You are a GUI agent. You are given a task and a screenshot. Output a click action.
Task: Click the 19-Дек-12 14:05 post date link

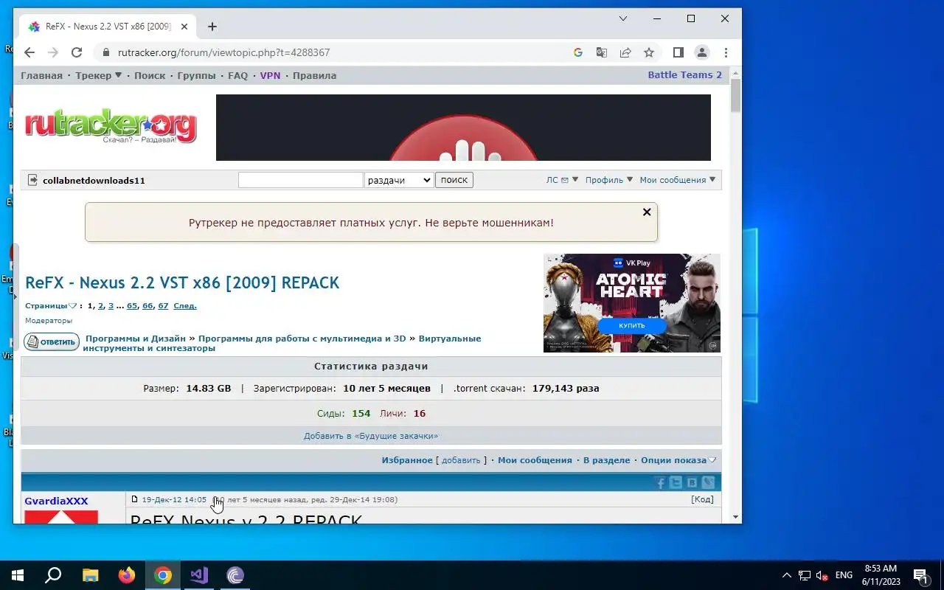(174, 499)
